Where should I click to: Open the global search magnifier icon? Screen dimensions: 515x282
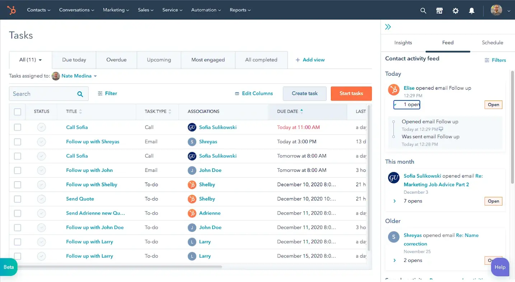coord(423,10)
